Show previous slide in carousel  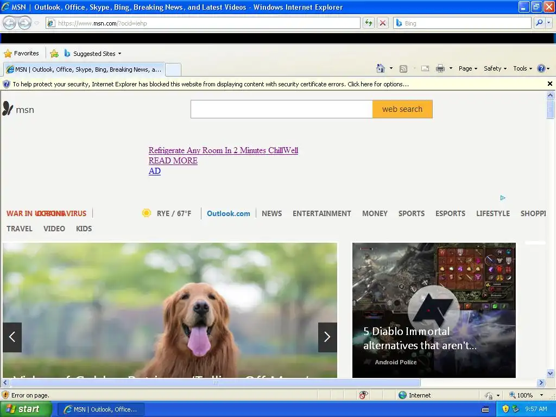click(12, 337)
